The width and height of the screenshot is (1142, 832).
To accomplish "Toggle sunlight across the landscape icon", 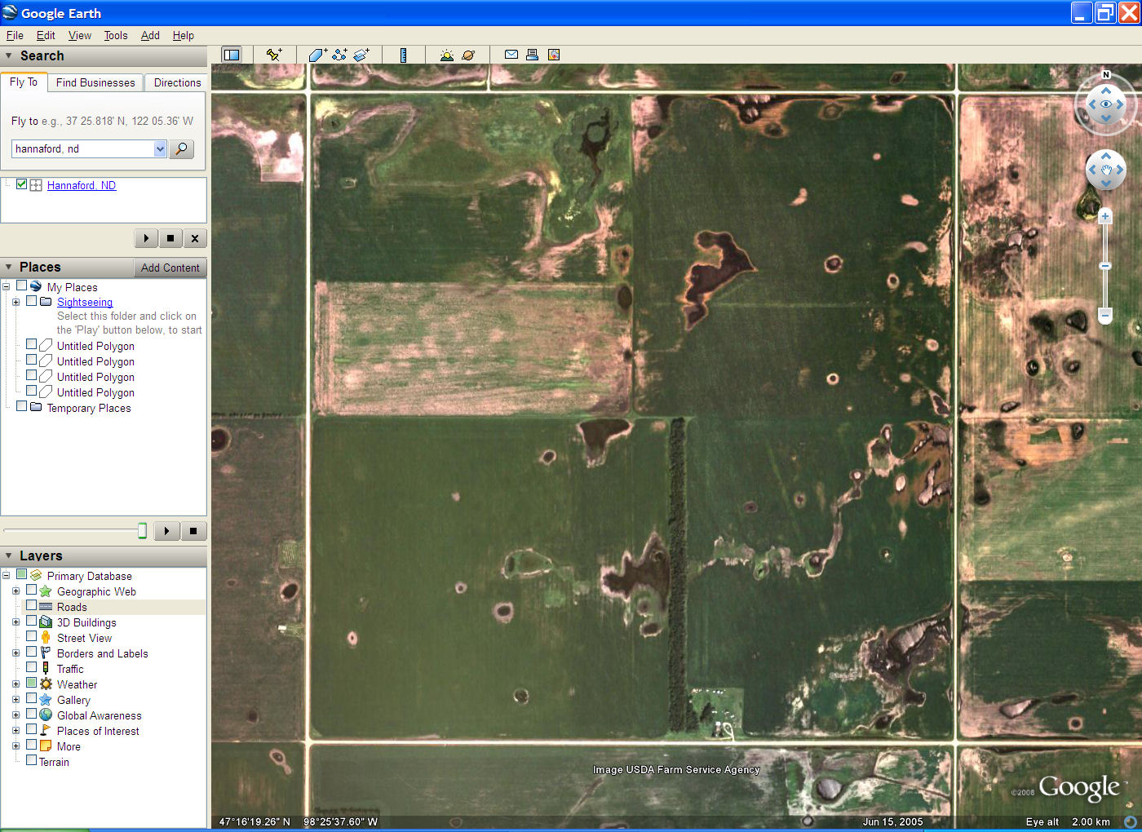I will pos(446,55).
